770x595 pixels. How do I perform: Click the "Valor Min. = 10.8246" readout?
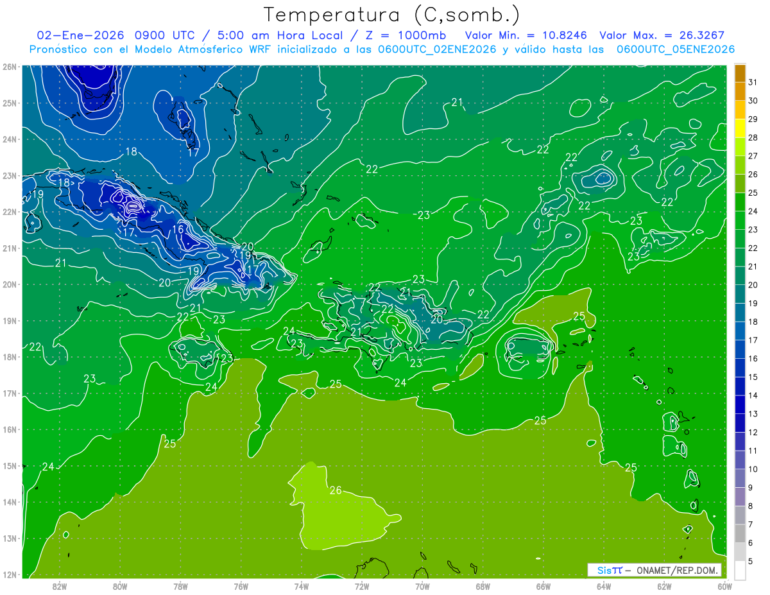(x=526, y=35)
